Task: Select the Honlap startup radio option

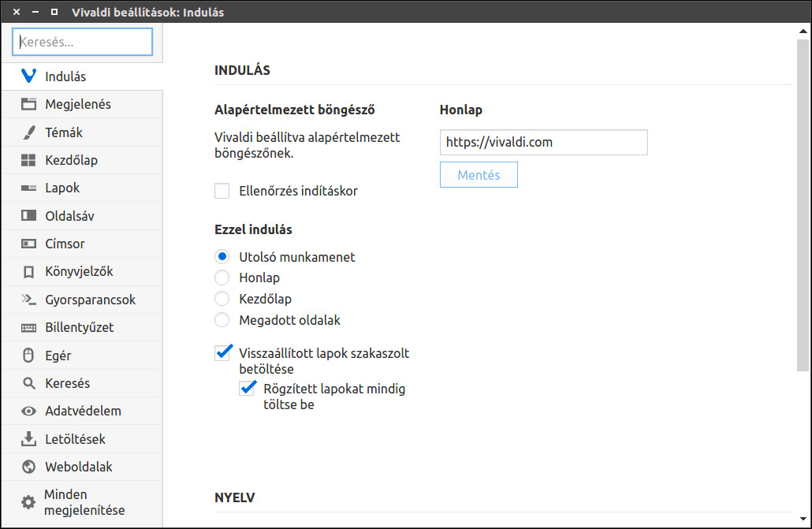Action: tap(222, 278)
